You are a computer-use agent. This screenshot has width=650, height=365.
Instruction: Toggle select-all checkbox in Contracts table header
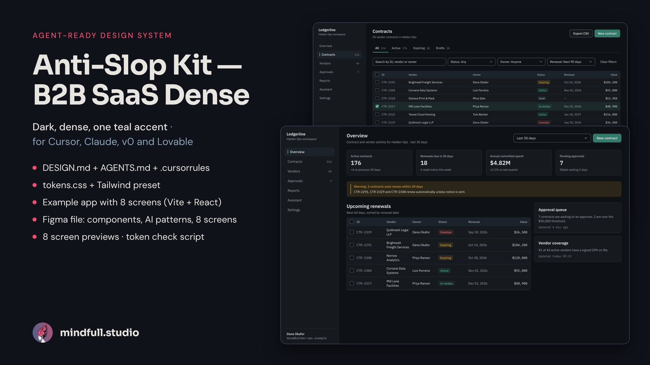(x=377, y=75)
